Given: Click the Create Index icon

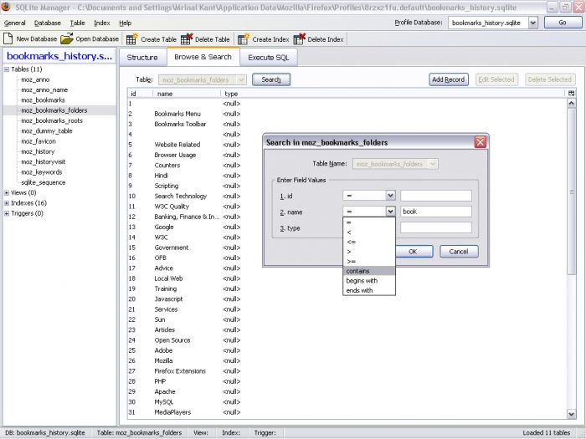Looking at the screenshot, I should click(x=244, y=39).
